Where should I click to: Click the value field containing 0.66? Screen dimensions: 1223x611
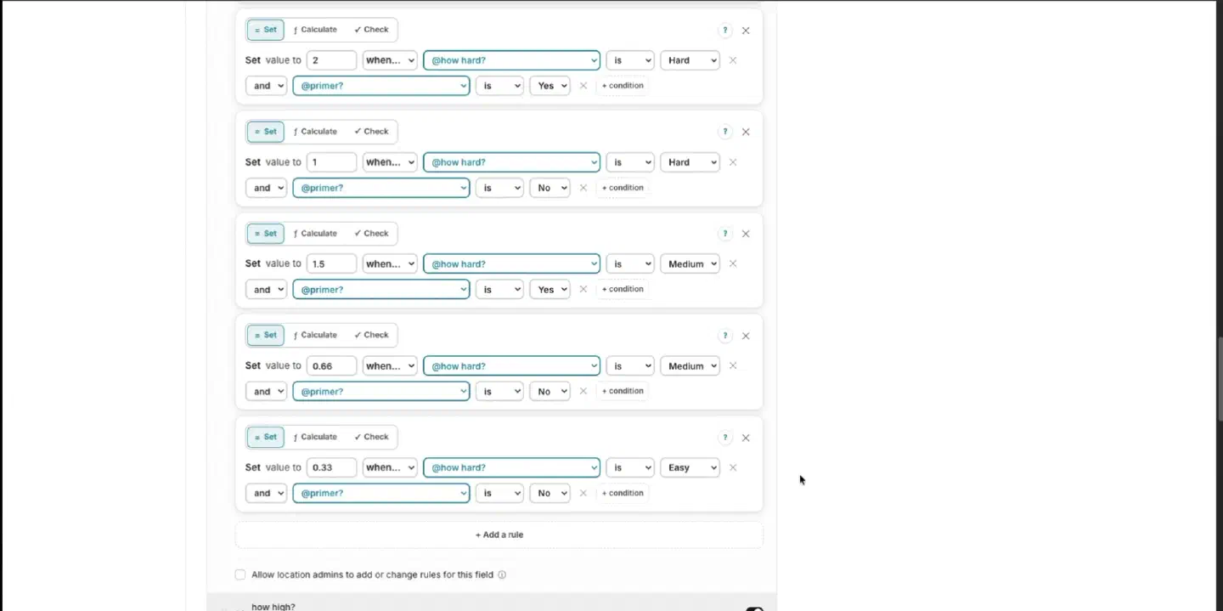click(x=331, y=365)
